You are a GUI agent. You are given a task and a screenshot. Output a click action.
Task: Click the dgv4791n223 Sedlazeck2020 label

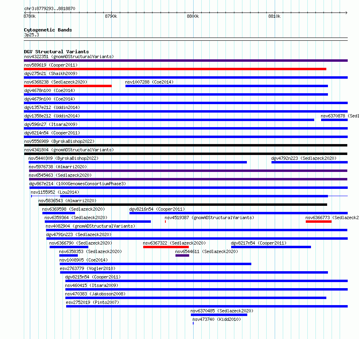click(x=79, y=234)
